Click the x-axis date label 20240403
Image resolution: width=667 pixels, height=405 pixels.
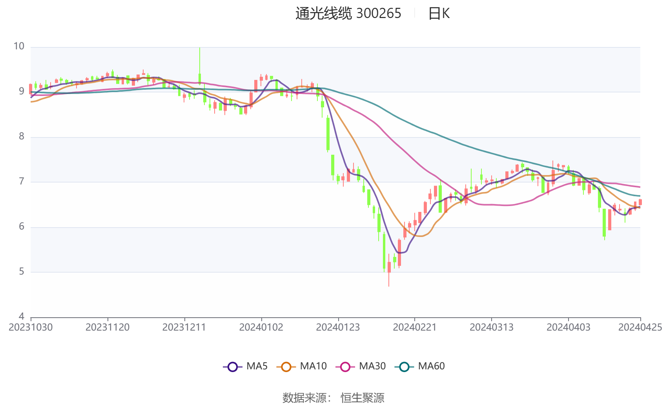tap(569, 327)
